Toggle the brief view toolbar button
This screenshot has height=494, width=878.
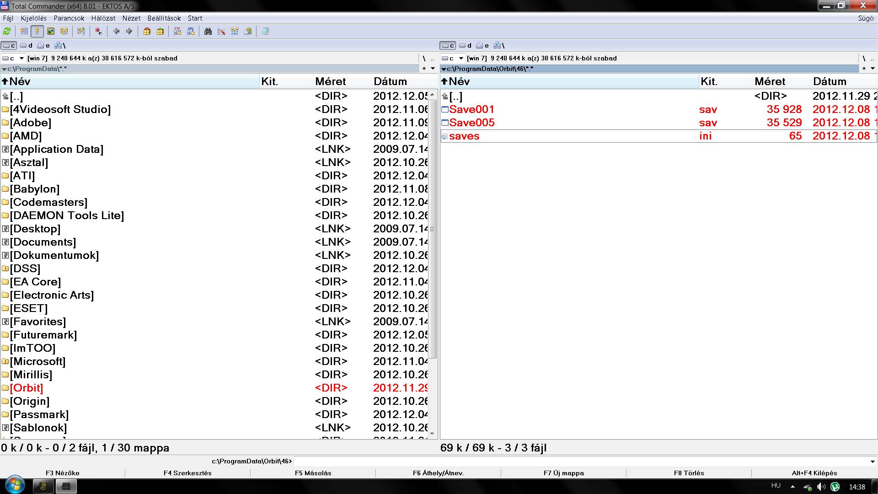coord(24,31)
